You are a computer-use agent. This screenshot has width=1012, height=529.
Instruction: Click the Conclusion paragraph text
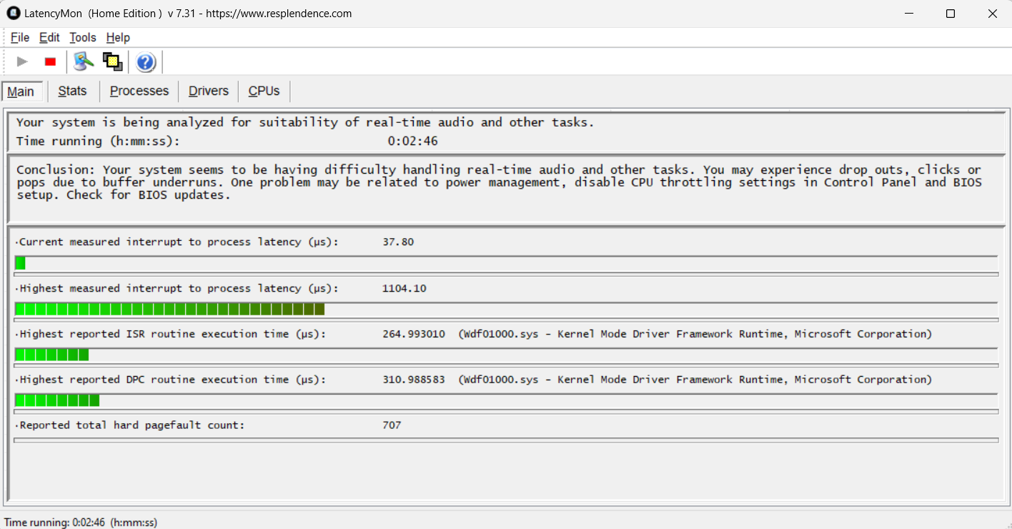point(499,182)
